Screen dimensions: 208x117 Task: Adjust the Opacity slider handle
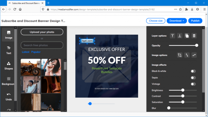[x=197, y=45]
